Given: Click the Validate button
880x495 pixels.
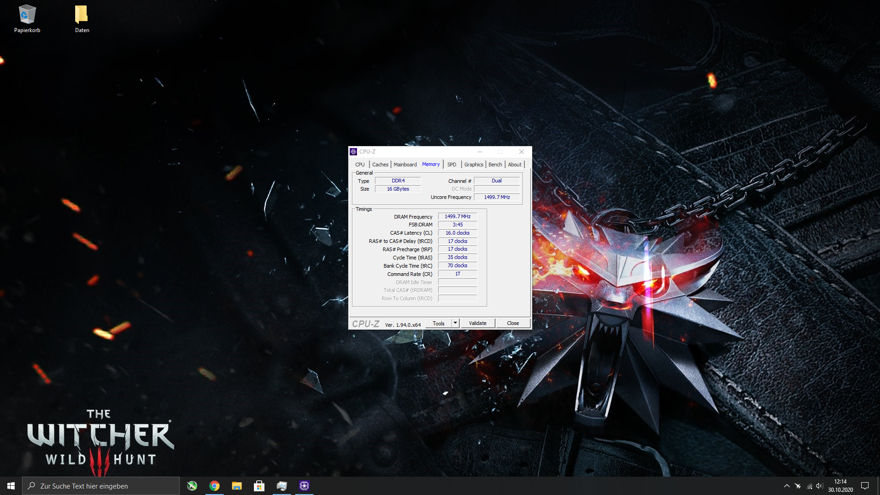Looking at the screenshot, I should coord(478,323).
